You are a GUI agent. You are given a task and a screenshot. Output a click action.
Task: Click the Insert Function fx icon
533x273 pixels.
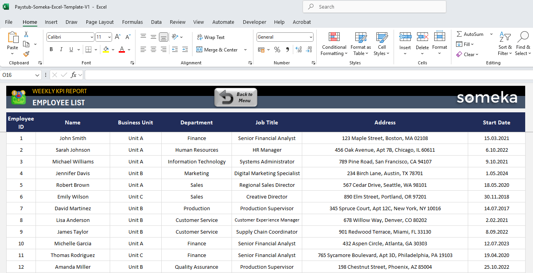[x=73, y=75]
